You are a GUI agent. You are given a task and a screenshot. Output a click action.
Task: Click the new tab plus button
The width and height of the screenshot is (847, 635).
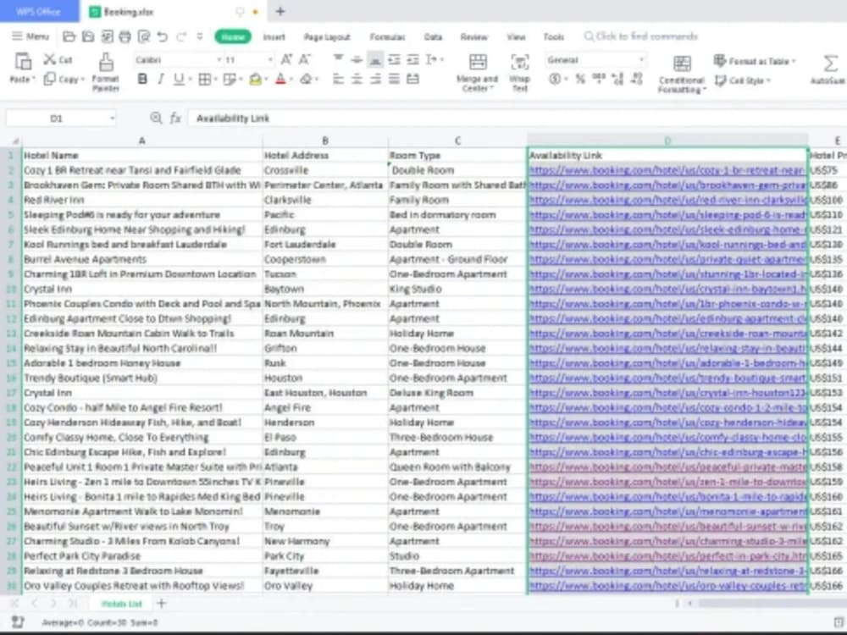(x=280, y=11)
